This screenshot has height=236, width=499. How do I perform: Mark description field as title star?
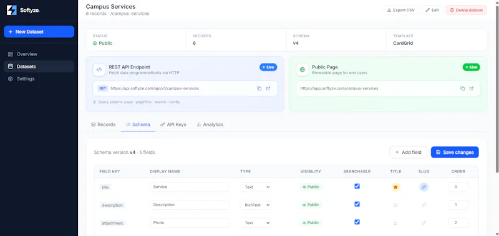click(x=395, y=205)
